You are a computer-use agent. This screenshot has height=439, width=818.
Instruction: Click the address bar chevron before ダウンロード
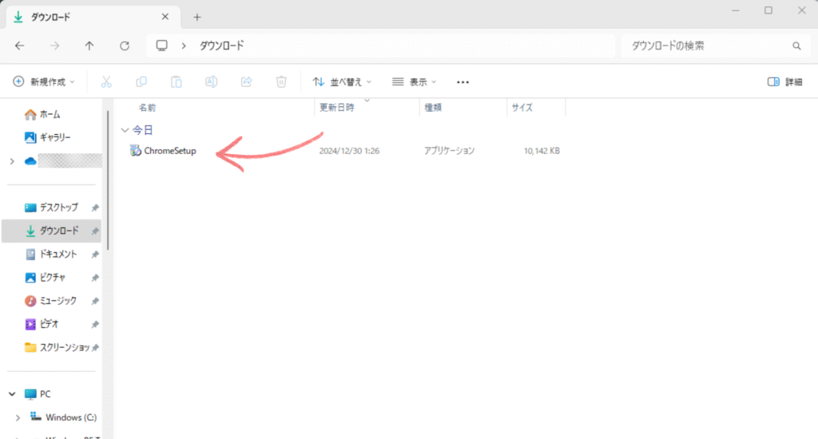coord(184,45)
